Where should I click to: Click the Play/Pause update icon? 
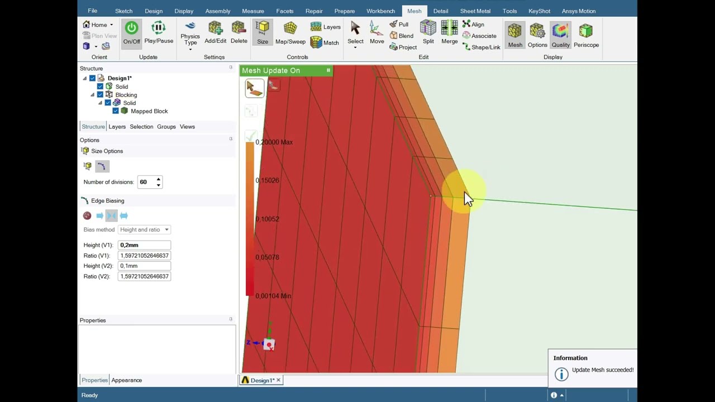[159, 33]
